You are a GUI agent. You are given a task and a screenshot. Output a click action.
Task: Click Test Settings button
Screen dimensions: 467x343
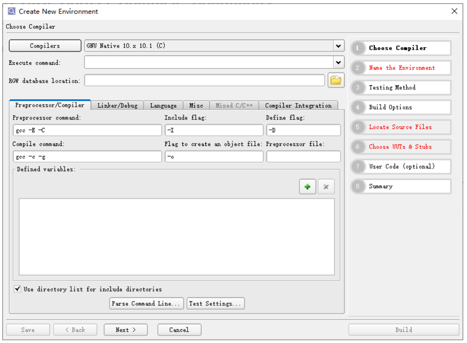click(x=215, y=303)
